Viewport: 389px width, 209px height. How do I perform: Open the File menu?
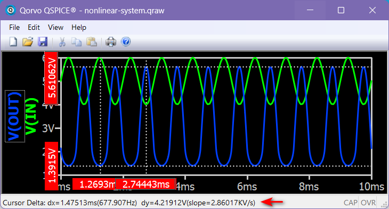click(14, 27)
